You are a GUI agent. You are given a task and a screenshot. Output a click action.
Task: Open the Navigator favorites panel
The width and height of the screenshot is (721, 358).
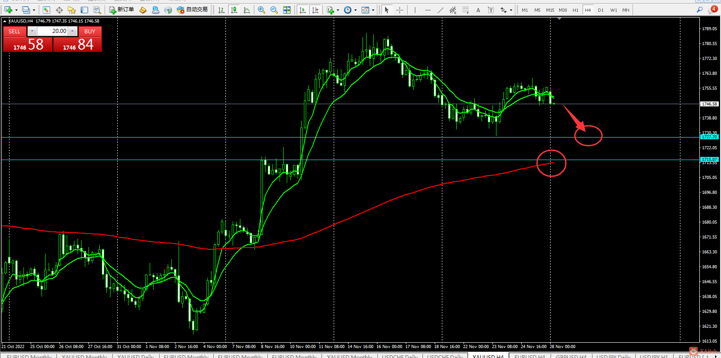click(x=72, y=10)
